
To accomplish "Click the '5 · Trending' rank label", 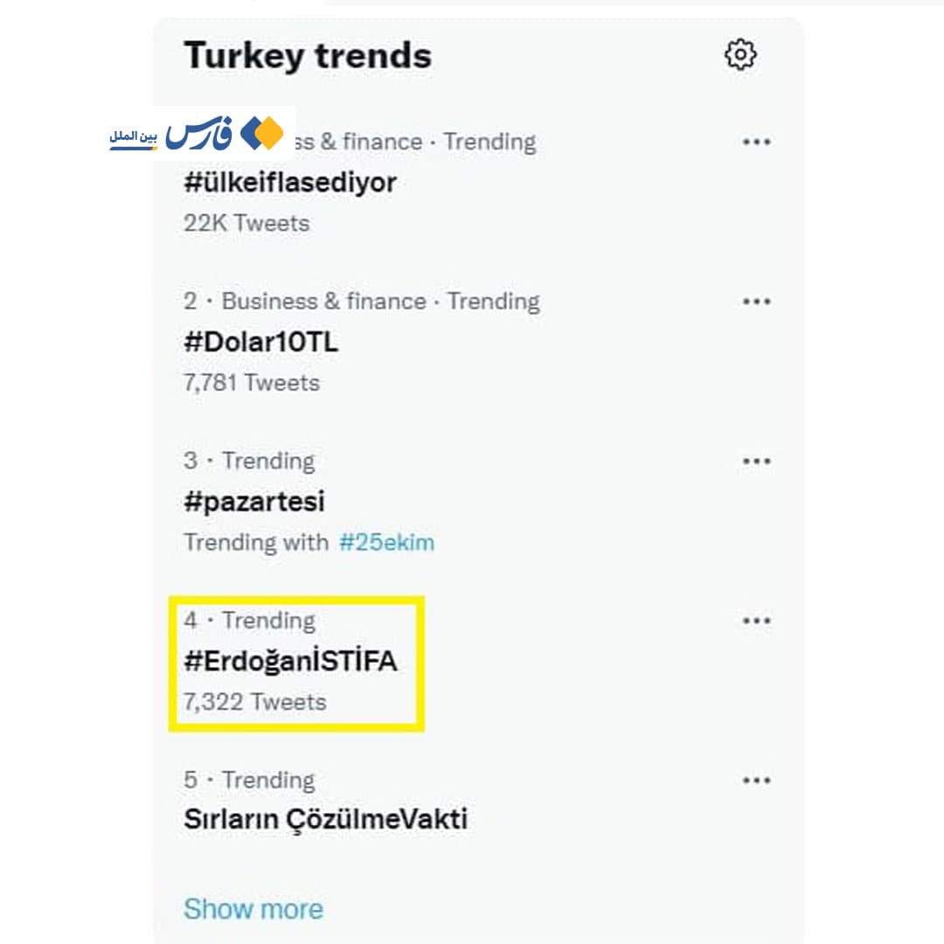I will coord(249,780).
